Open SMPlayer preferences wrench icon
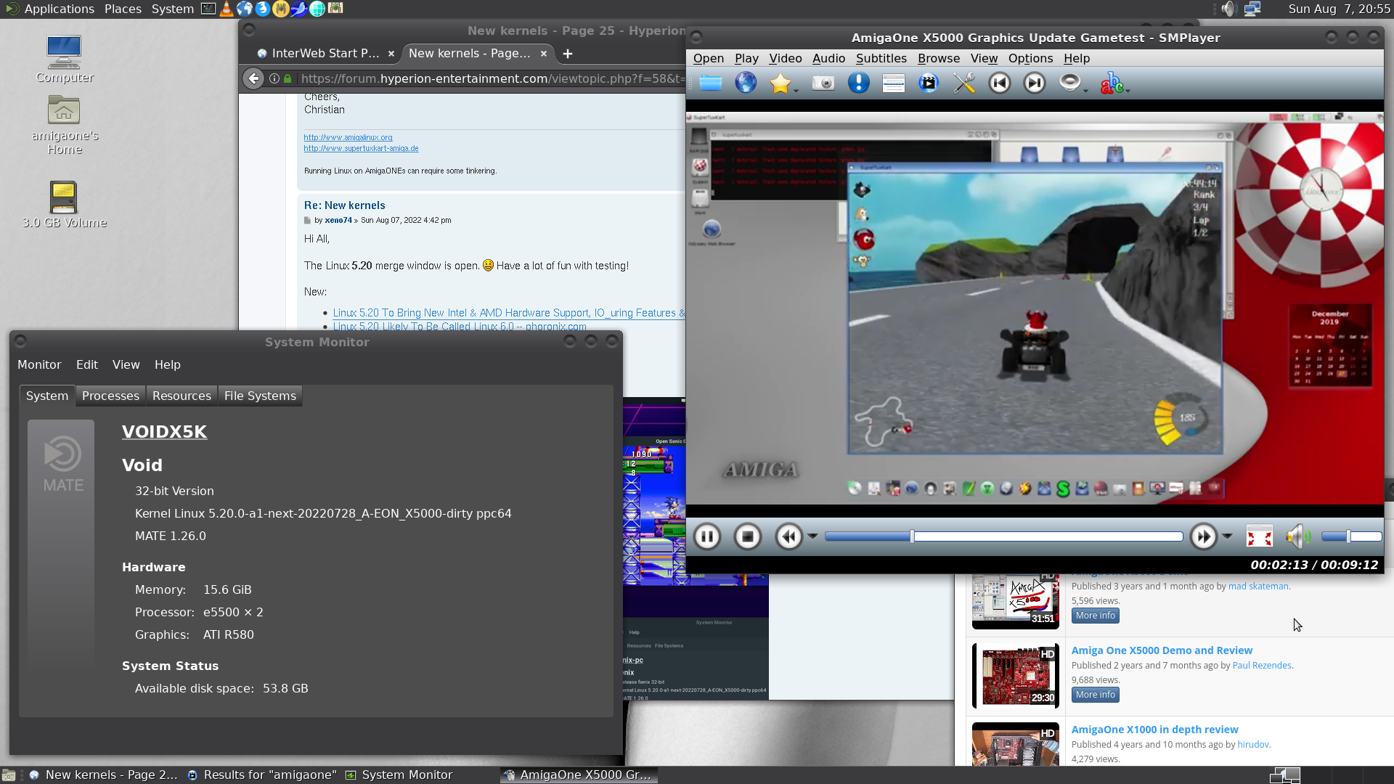 pyautogui.click(x=964, y=83)
